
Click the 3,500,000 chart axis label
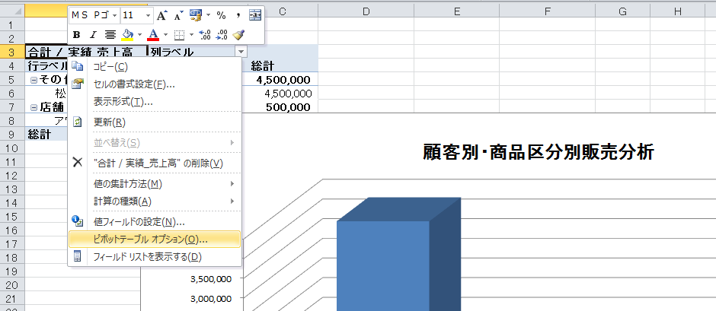[x=210, y=278]
